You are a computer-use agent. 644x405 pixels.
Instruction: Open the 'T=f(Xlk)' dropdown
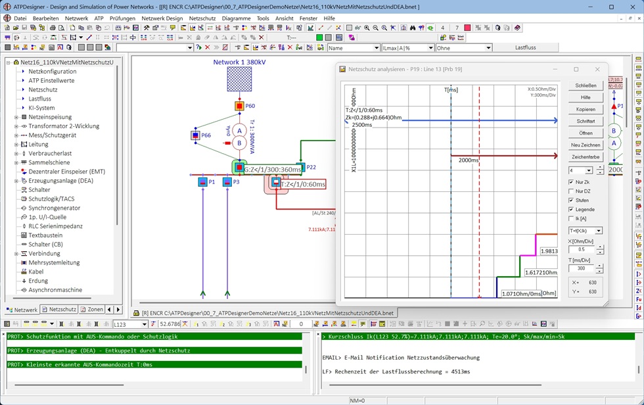point(598,231)
